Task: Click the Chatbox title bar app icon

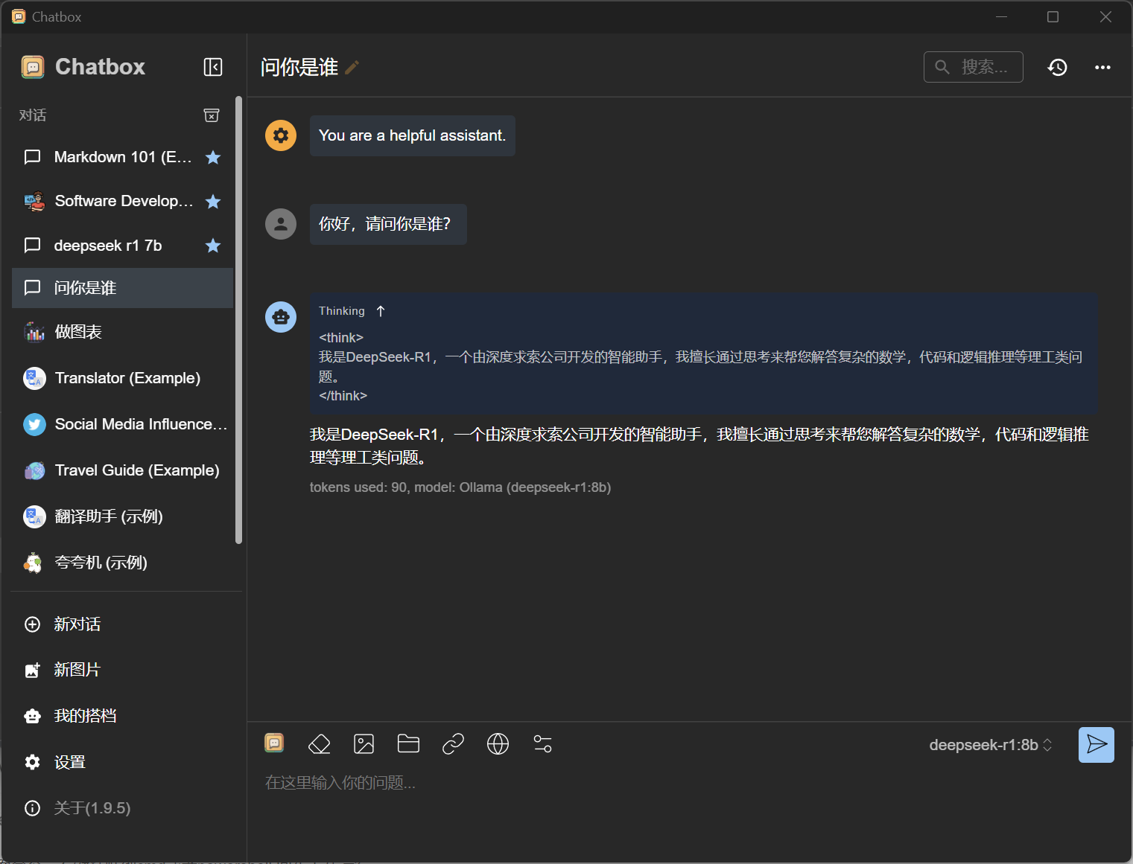Action: point(19,16)
